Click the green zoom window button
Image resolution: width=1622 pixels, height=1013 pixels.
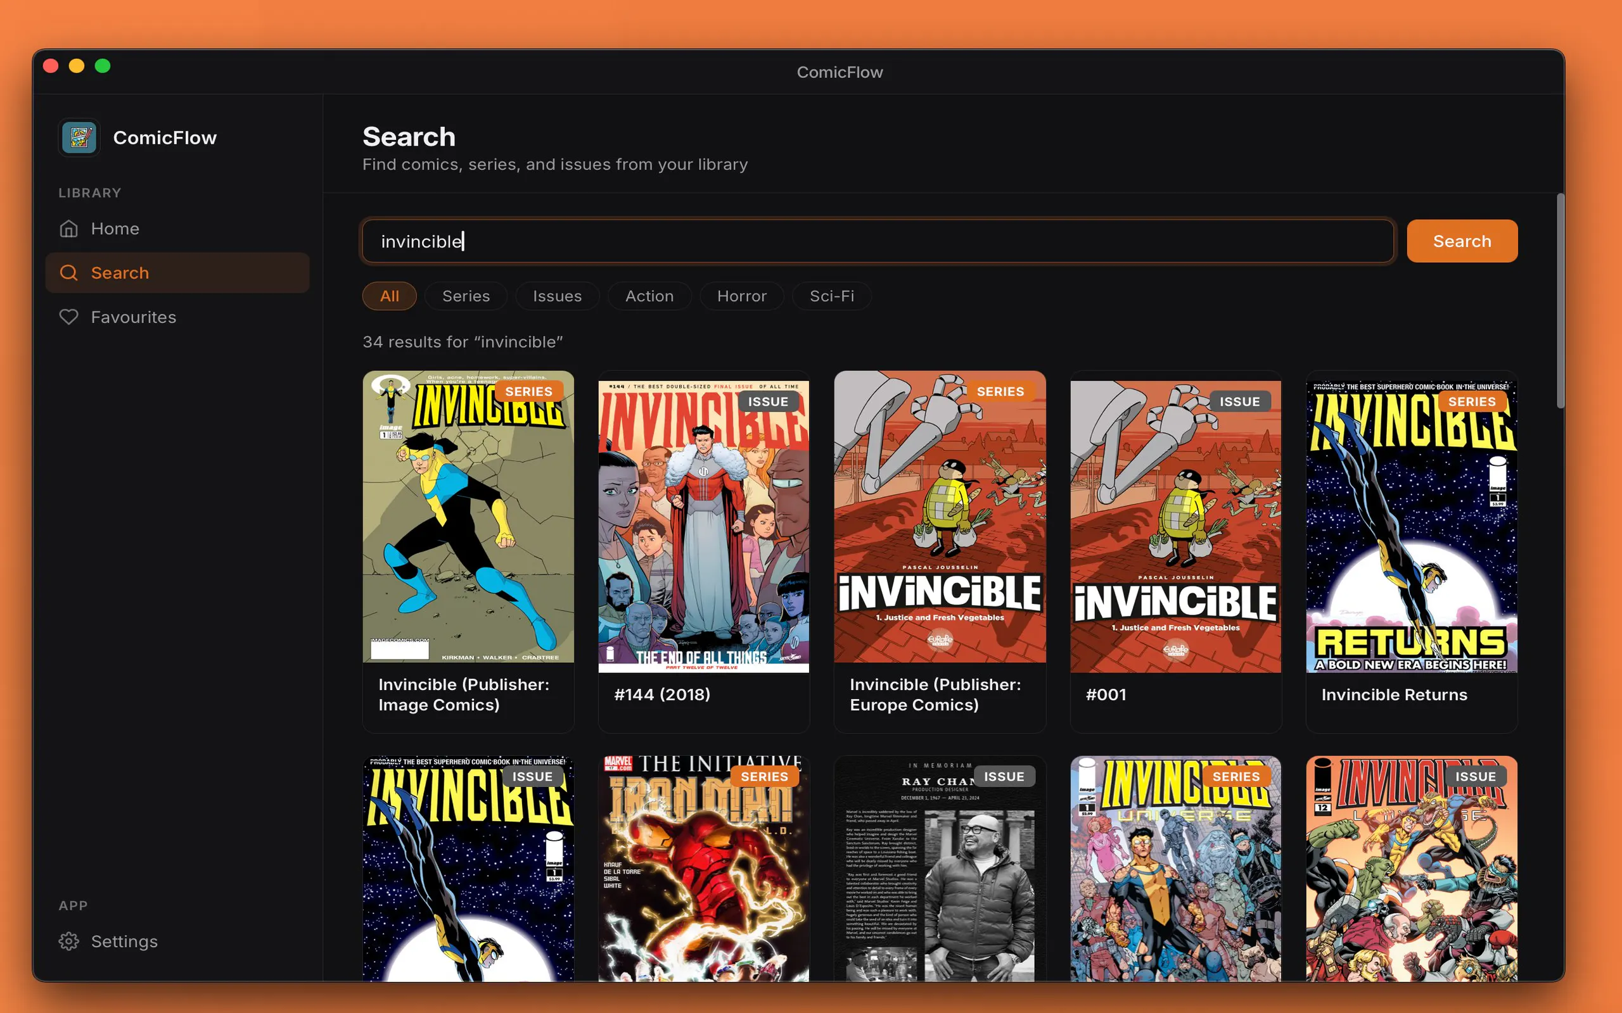click(103, 66)
